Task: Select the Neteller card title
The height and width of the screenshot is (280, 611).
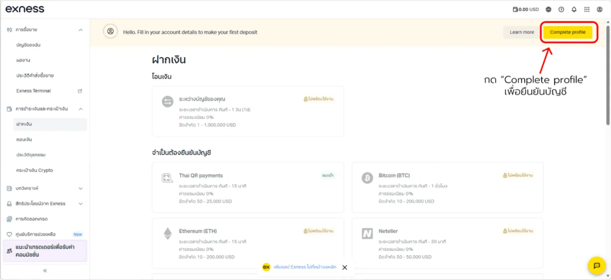Action: click(x=388, y=231)
